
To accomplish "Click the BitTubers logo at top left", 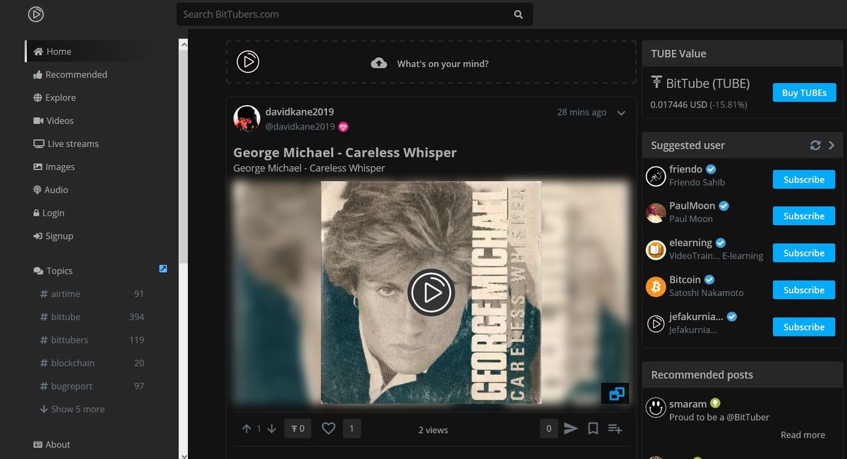I will (x=35, y=14).
